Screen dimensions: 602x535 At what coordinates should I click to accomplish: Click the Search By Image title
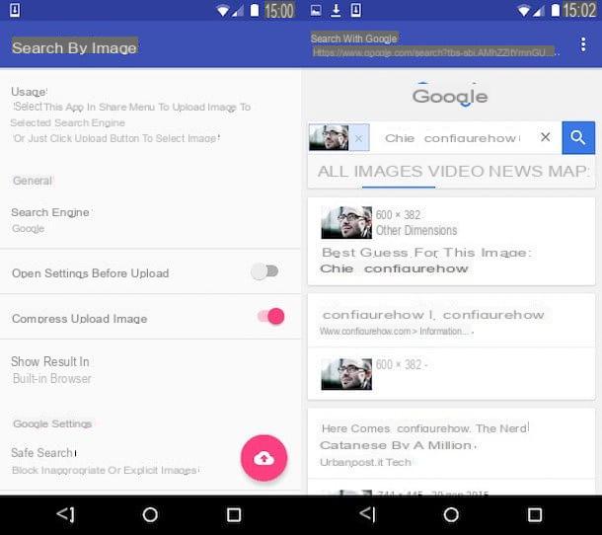(74, 47)
